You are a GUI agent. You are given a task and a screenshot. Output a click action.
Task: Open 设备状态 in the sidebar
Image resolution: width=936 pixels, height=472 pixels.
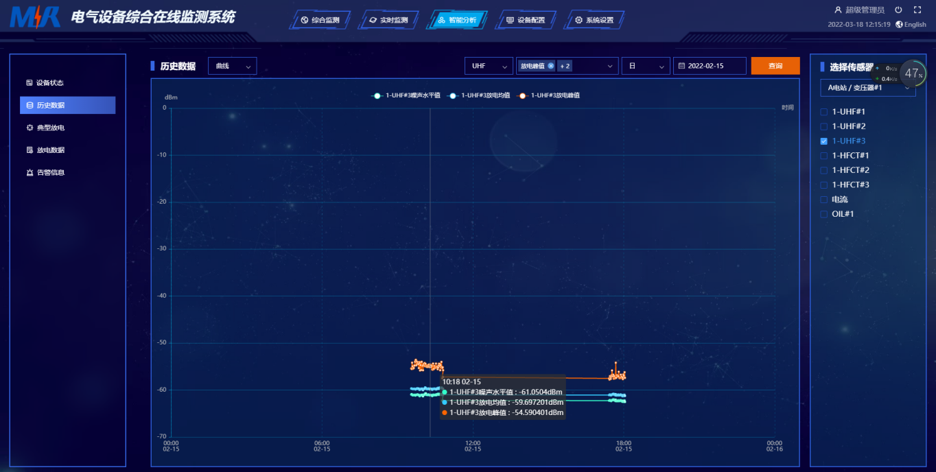[49, 83]
